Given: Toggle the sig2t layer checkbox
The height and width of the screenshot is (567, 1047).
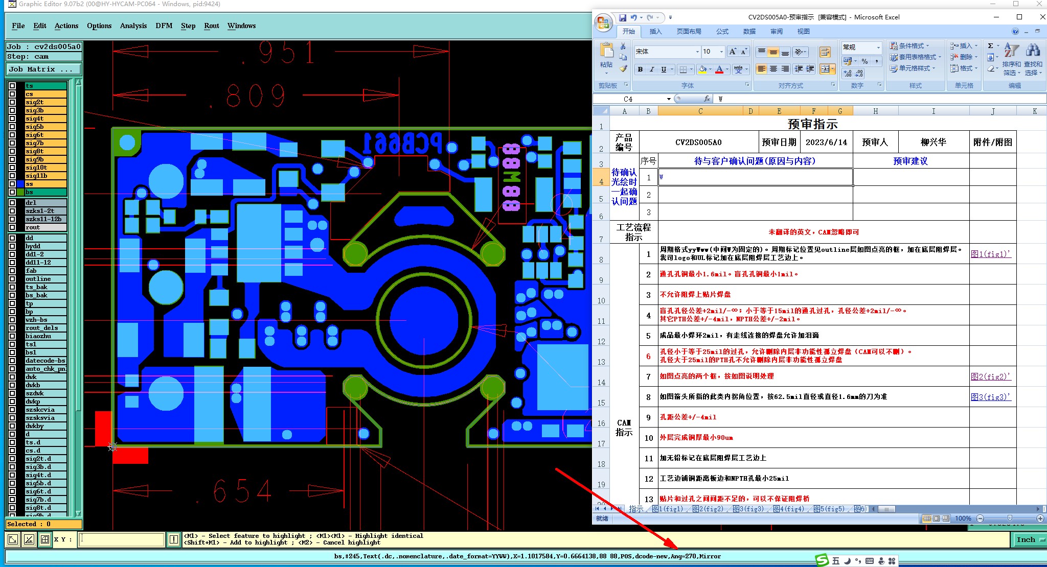Looking at the screenshot, I should tap(12, 102).
